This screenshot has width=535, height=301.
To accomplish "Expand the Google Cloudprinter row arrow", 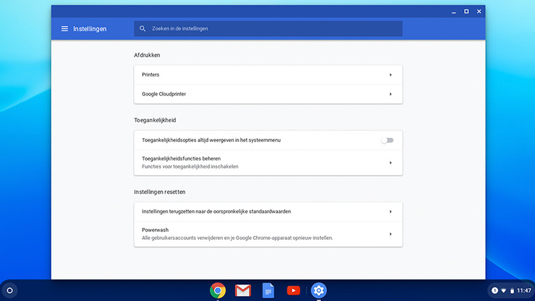I will click(390, 94).
